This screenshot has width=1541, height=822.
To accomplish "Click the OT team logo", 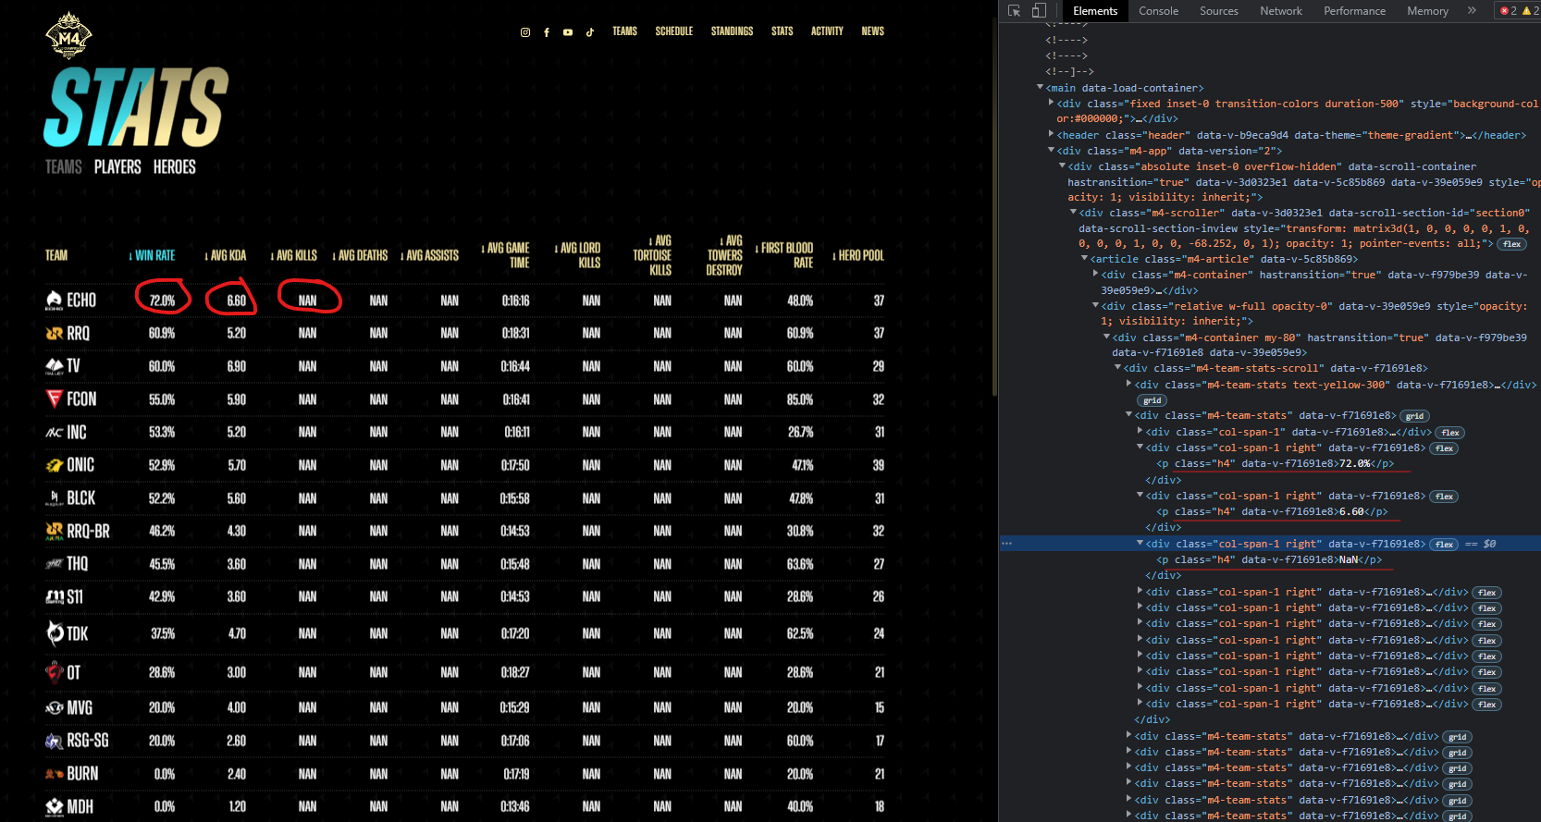I will (55, 671).
